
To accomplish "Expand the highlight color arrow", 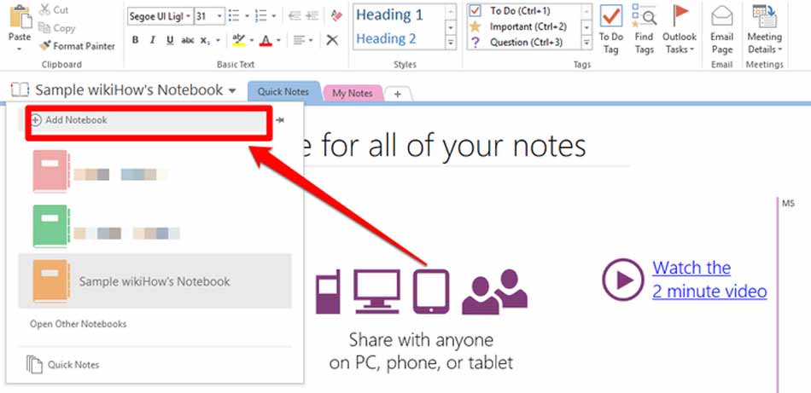I will [x=251, y=40].
